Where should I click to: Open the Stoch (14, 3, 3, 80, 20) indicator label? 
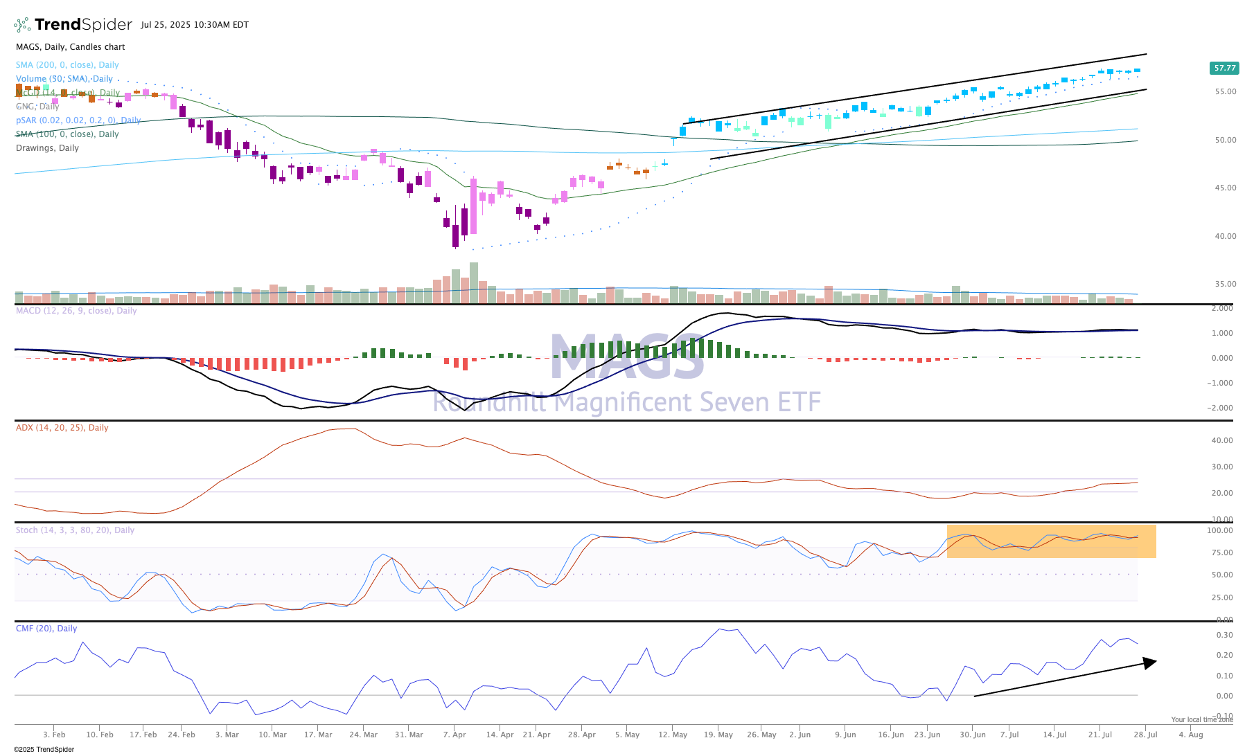click(75, 530)
